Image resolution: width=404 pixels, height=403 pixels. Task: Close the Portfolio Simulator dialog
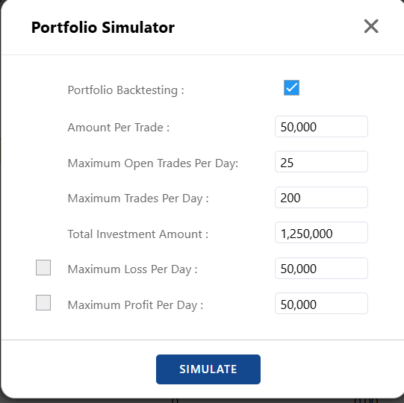(x=371, y=26)
